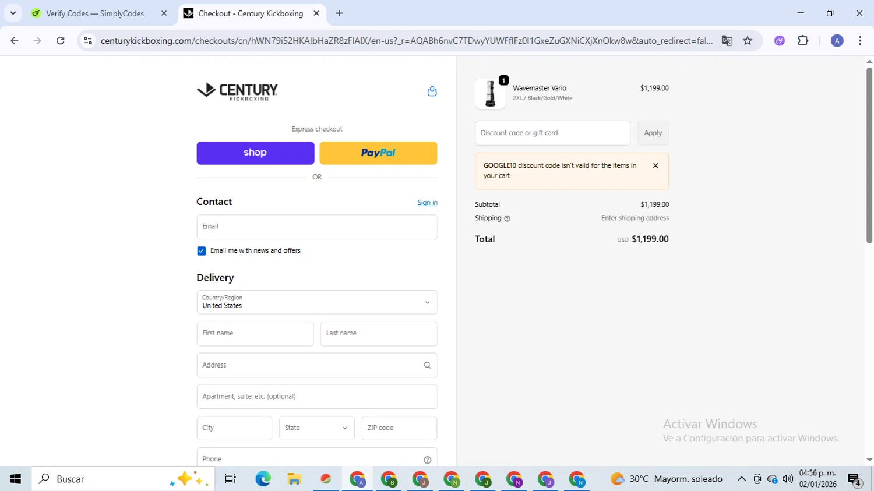
Task: Click the City input field
Action: click(234, 428)
